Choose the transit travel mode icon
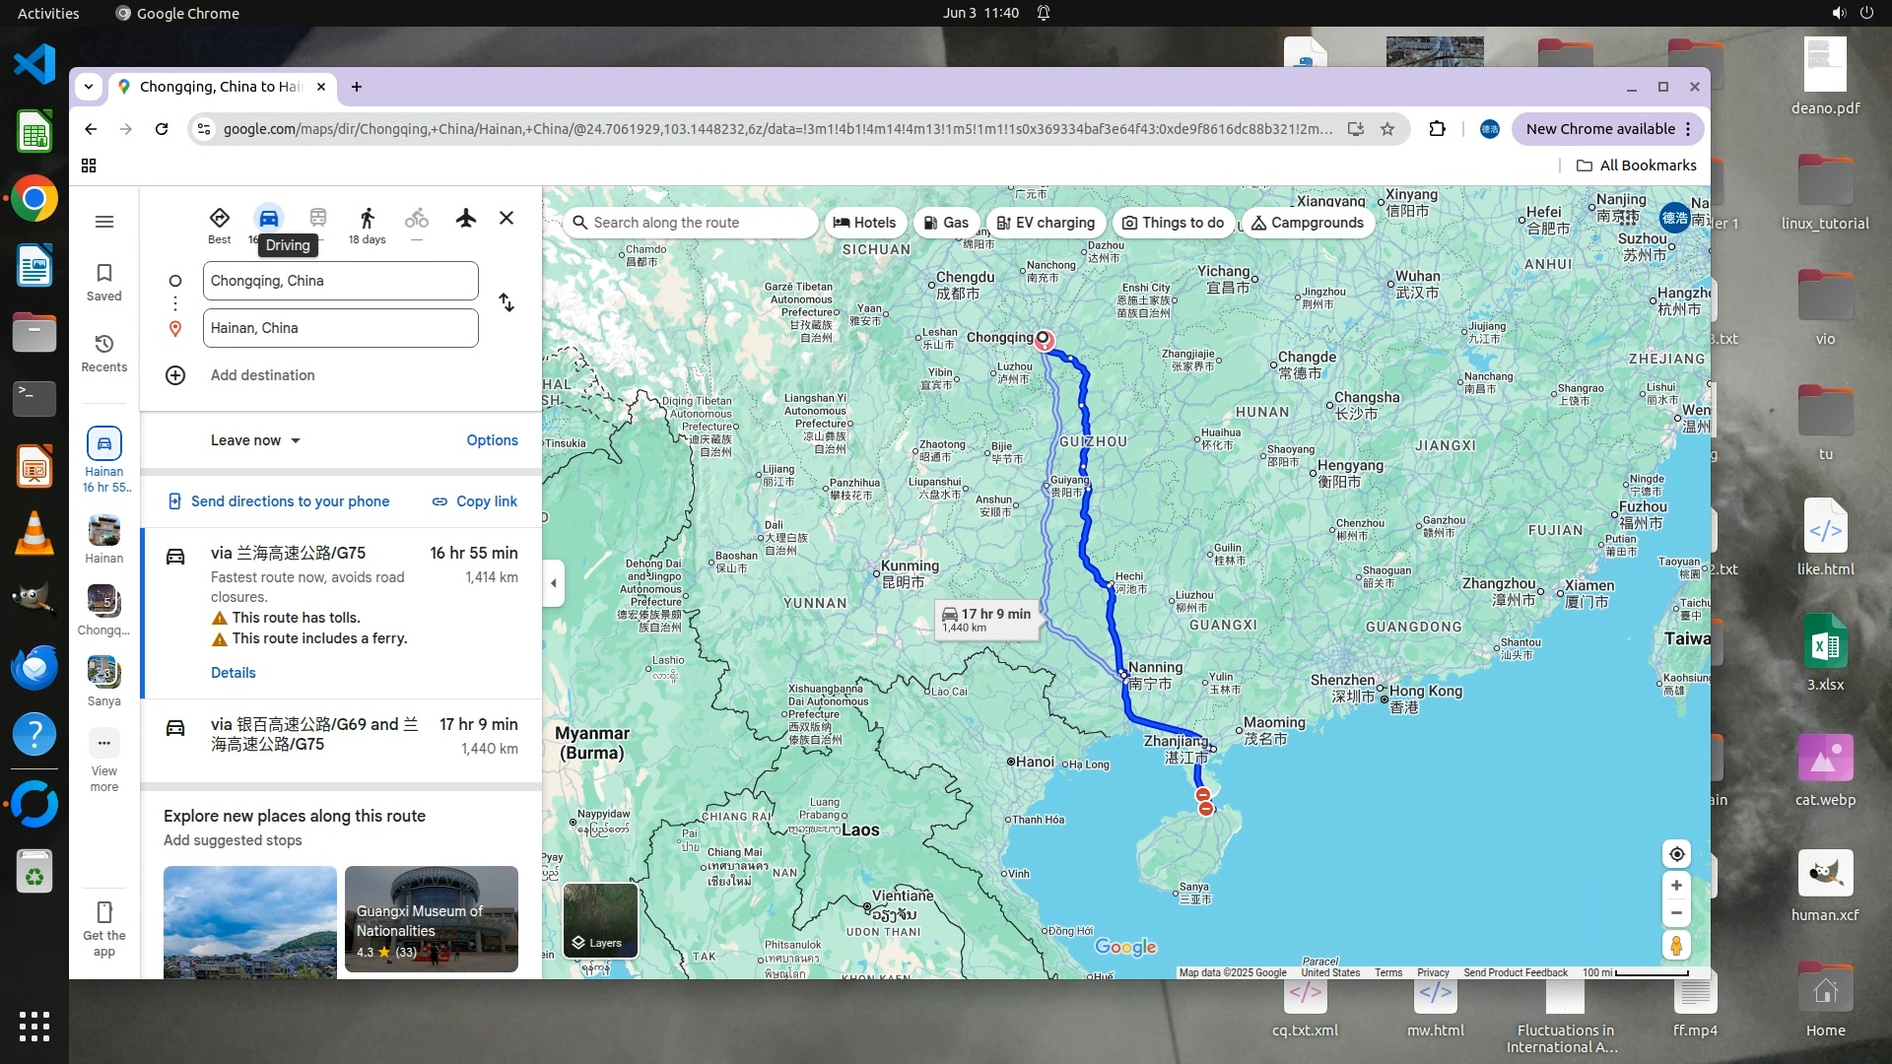Viewport: 1892px width, 1064px height. pos(317,219)
